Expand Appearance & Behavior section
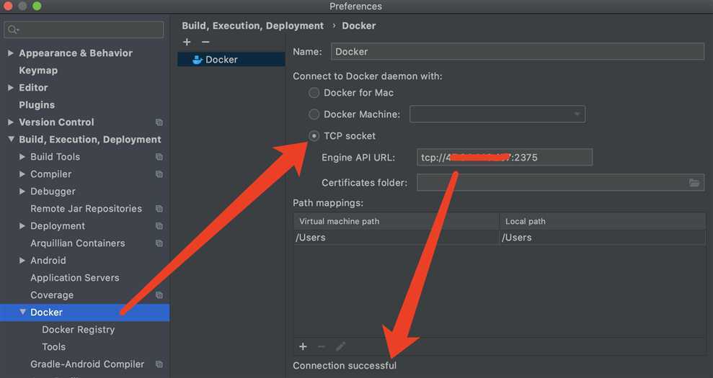 (x=11, y=53)
